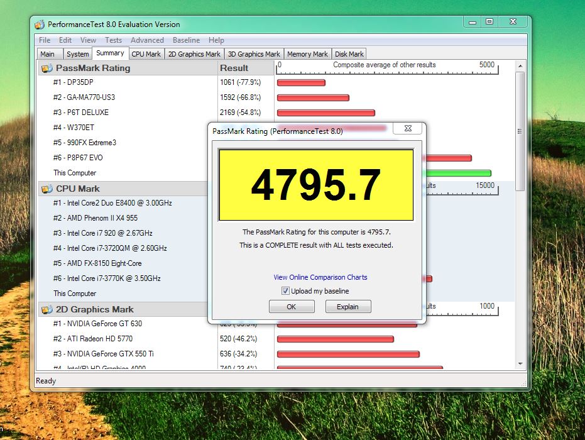Image resolution: width=585 pixels, height=440 pixels.
Task: Click the red bar for #2 - GA-MA770-US3
Action: [x=313, y=98]
